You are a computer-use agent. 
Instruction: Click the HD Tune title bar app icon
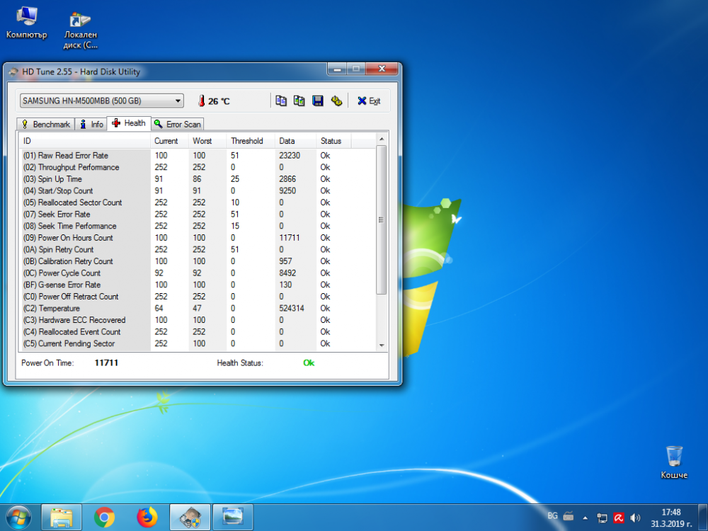[x=14, y=72]
